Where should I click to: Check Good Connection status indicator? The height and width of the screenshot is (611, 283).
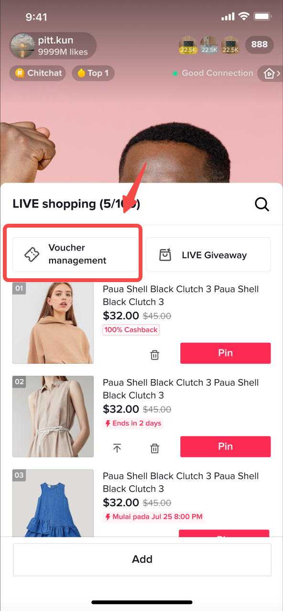tap(213, 73)
